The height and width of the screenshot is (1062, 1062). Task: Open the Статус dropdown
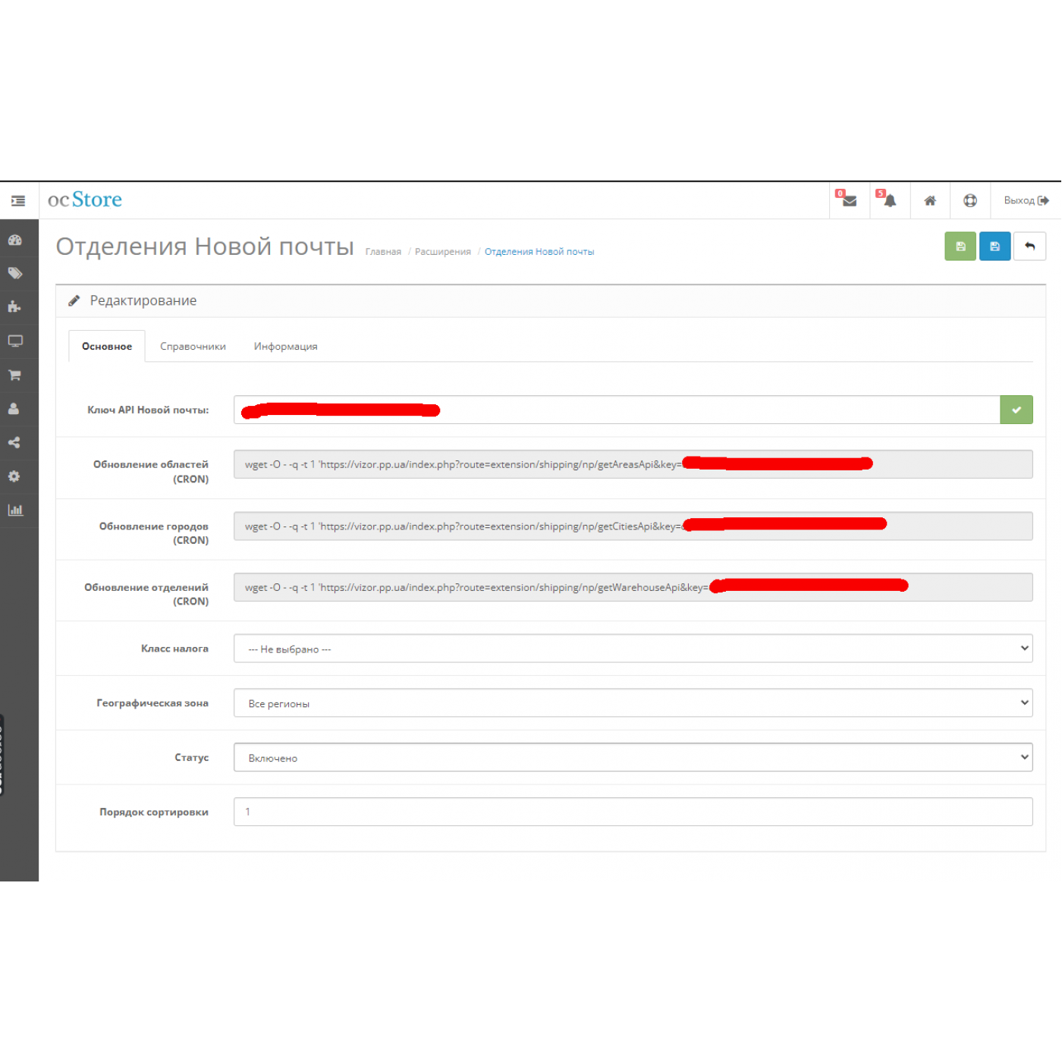pos(633,757)
